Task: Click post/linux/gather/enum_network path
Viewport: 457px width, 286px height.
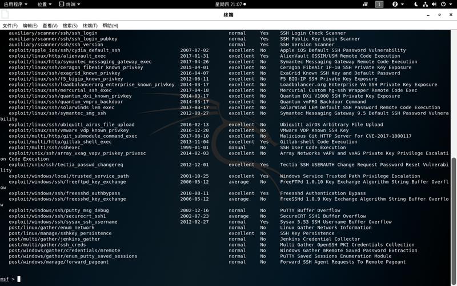Action: point(51,228)
